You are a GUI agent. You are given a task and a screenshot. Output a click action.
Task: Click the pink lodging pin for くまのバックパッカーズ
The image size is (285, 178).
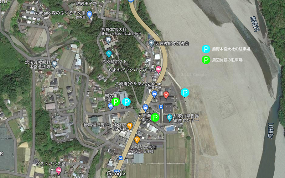coord(159,70)
